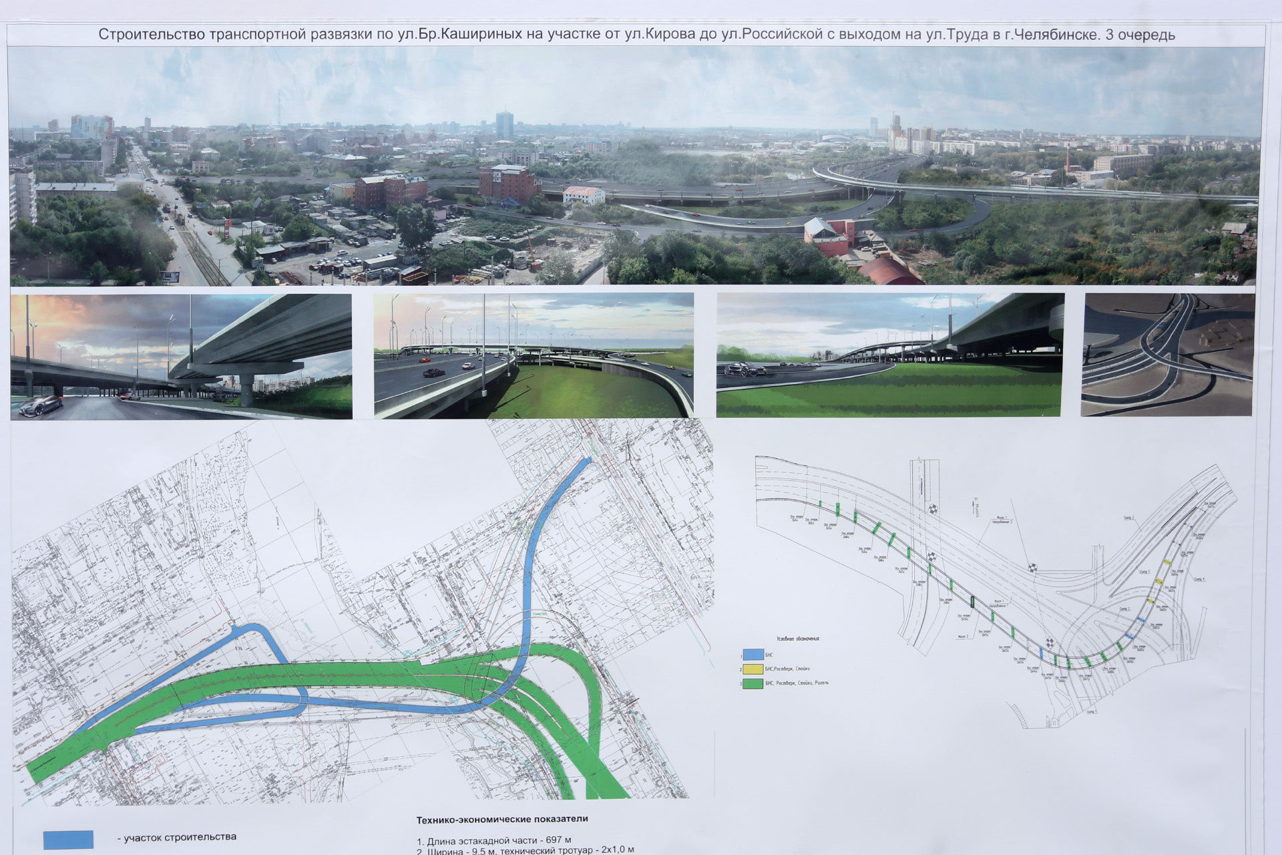Click the 'участок строительства' legend label
This screenshot has height=855, width=1282.
pyautogui.click(x=176, y=837)
